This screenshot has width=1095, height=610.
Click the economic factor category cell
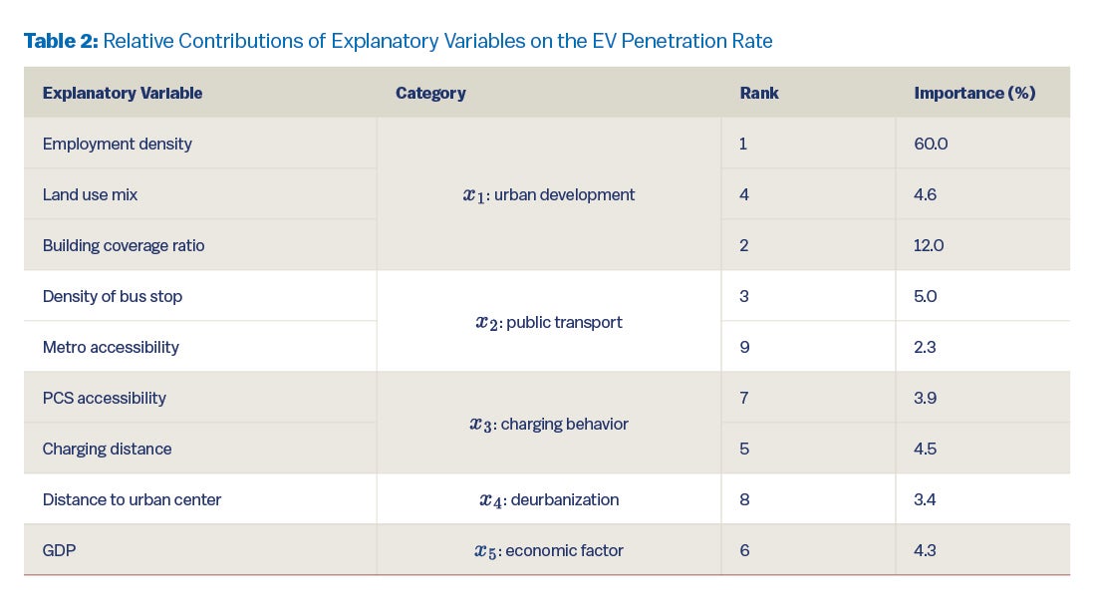pos(549,550)
